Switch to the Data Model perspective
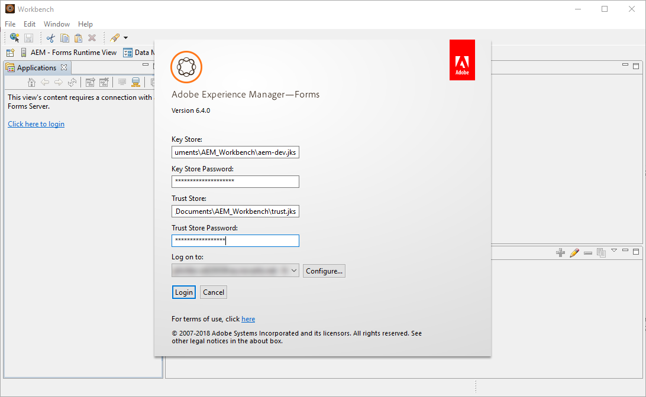Viewport: 646px width, 397px height. 139,52
